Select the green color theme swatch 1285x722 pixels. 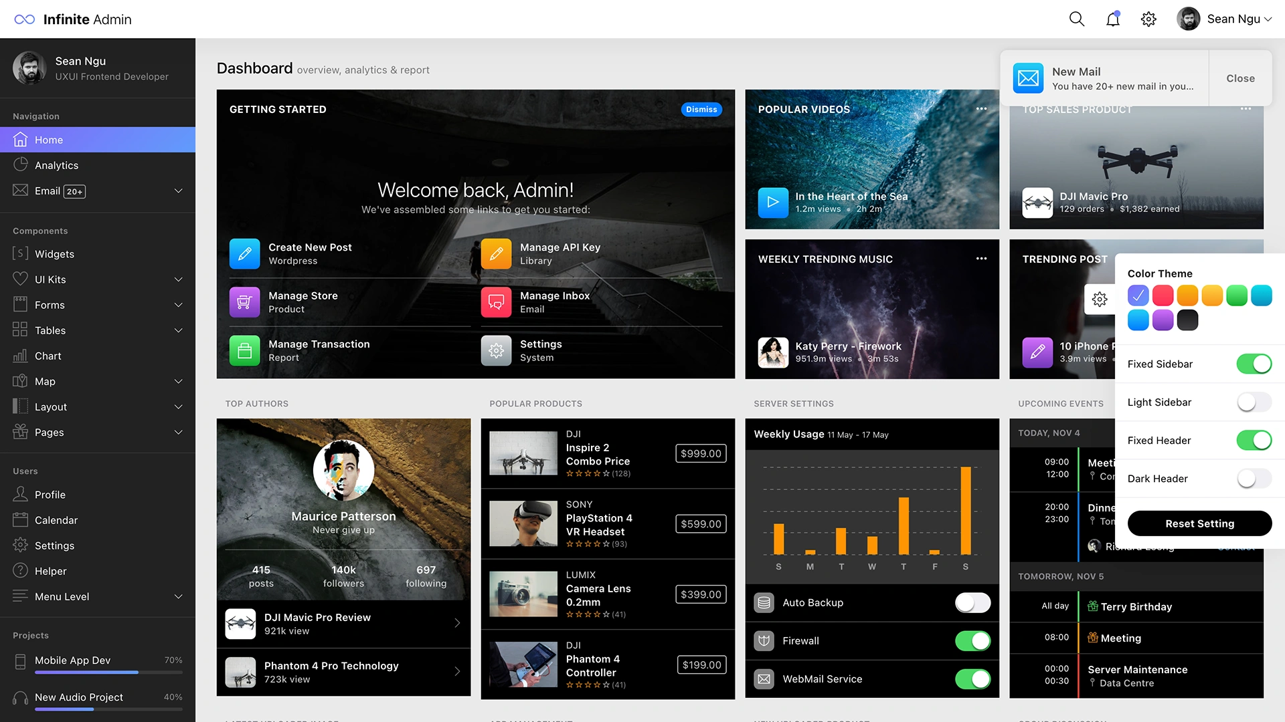pyautogui.click(x=1237, y=295)
